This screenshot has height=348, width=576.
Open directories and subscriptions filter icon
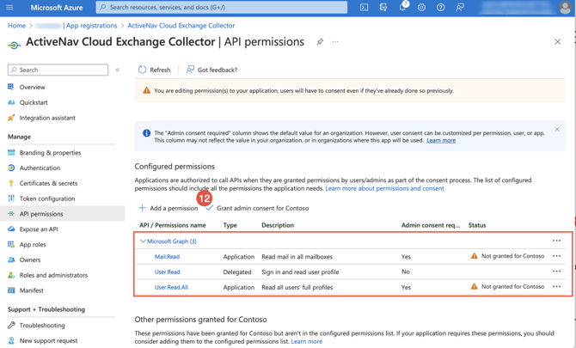(x=383, y=8)
